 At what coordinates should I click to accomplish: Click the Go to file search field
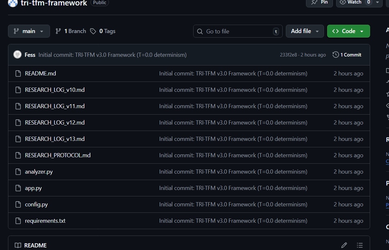[x=237, y=31]
